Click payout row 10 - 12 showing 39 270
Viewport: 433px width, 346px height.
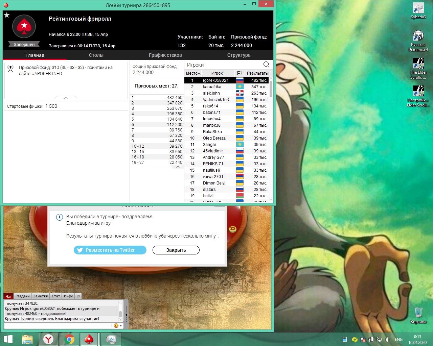tap(157, 146)
